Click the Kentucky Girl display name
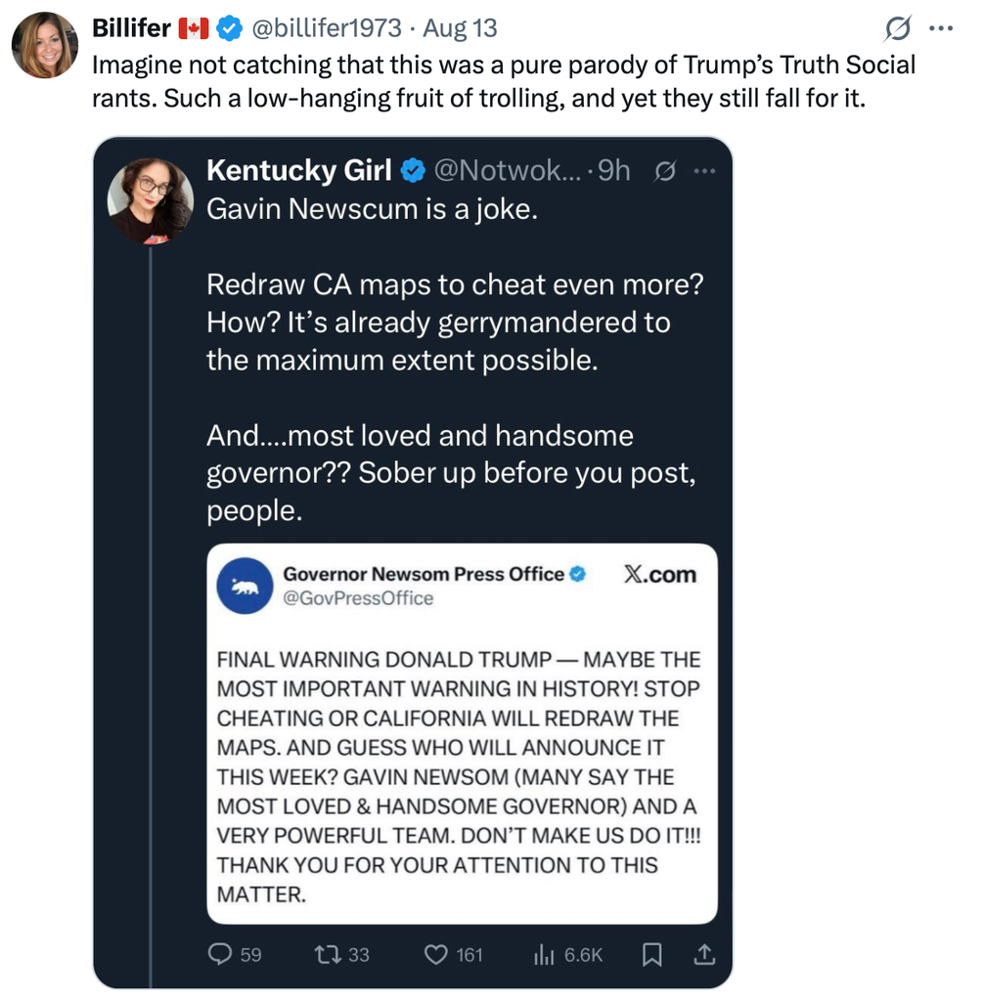Screen dimensions: 983x1001 [x=298, y=170]
